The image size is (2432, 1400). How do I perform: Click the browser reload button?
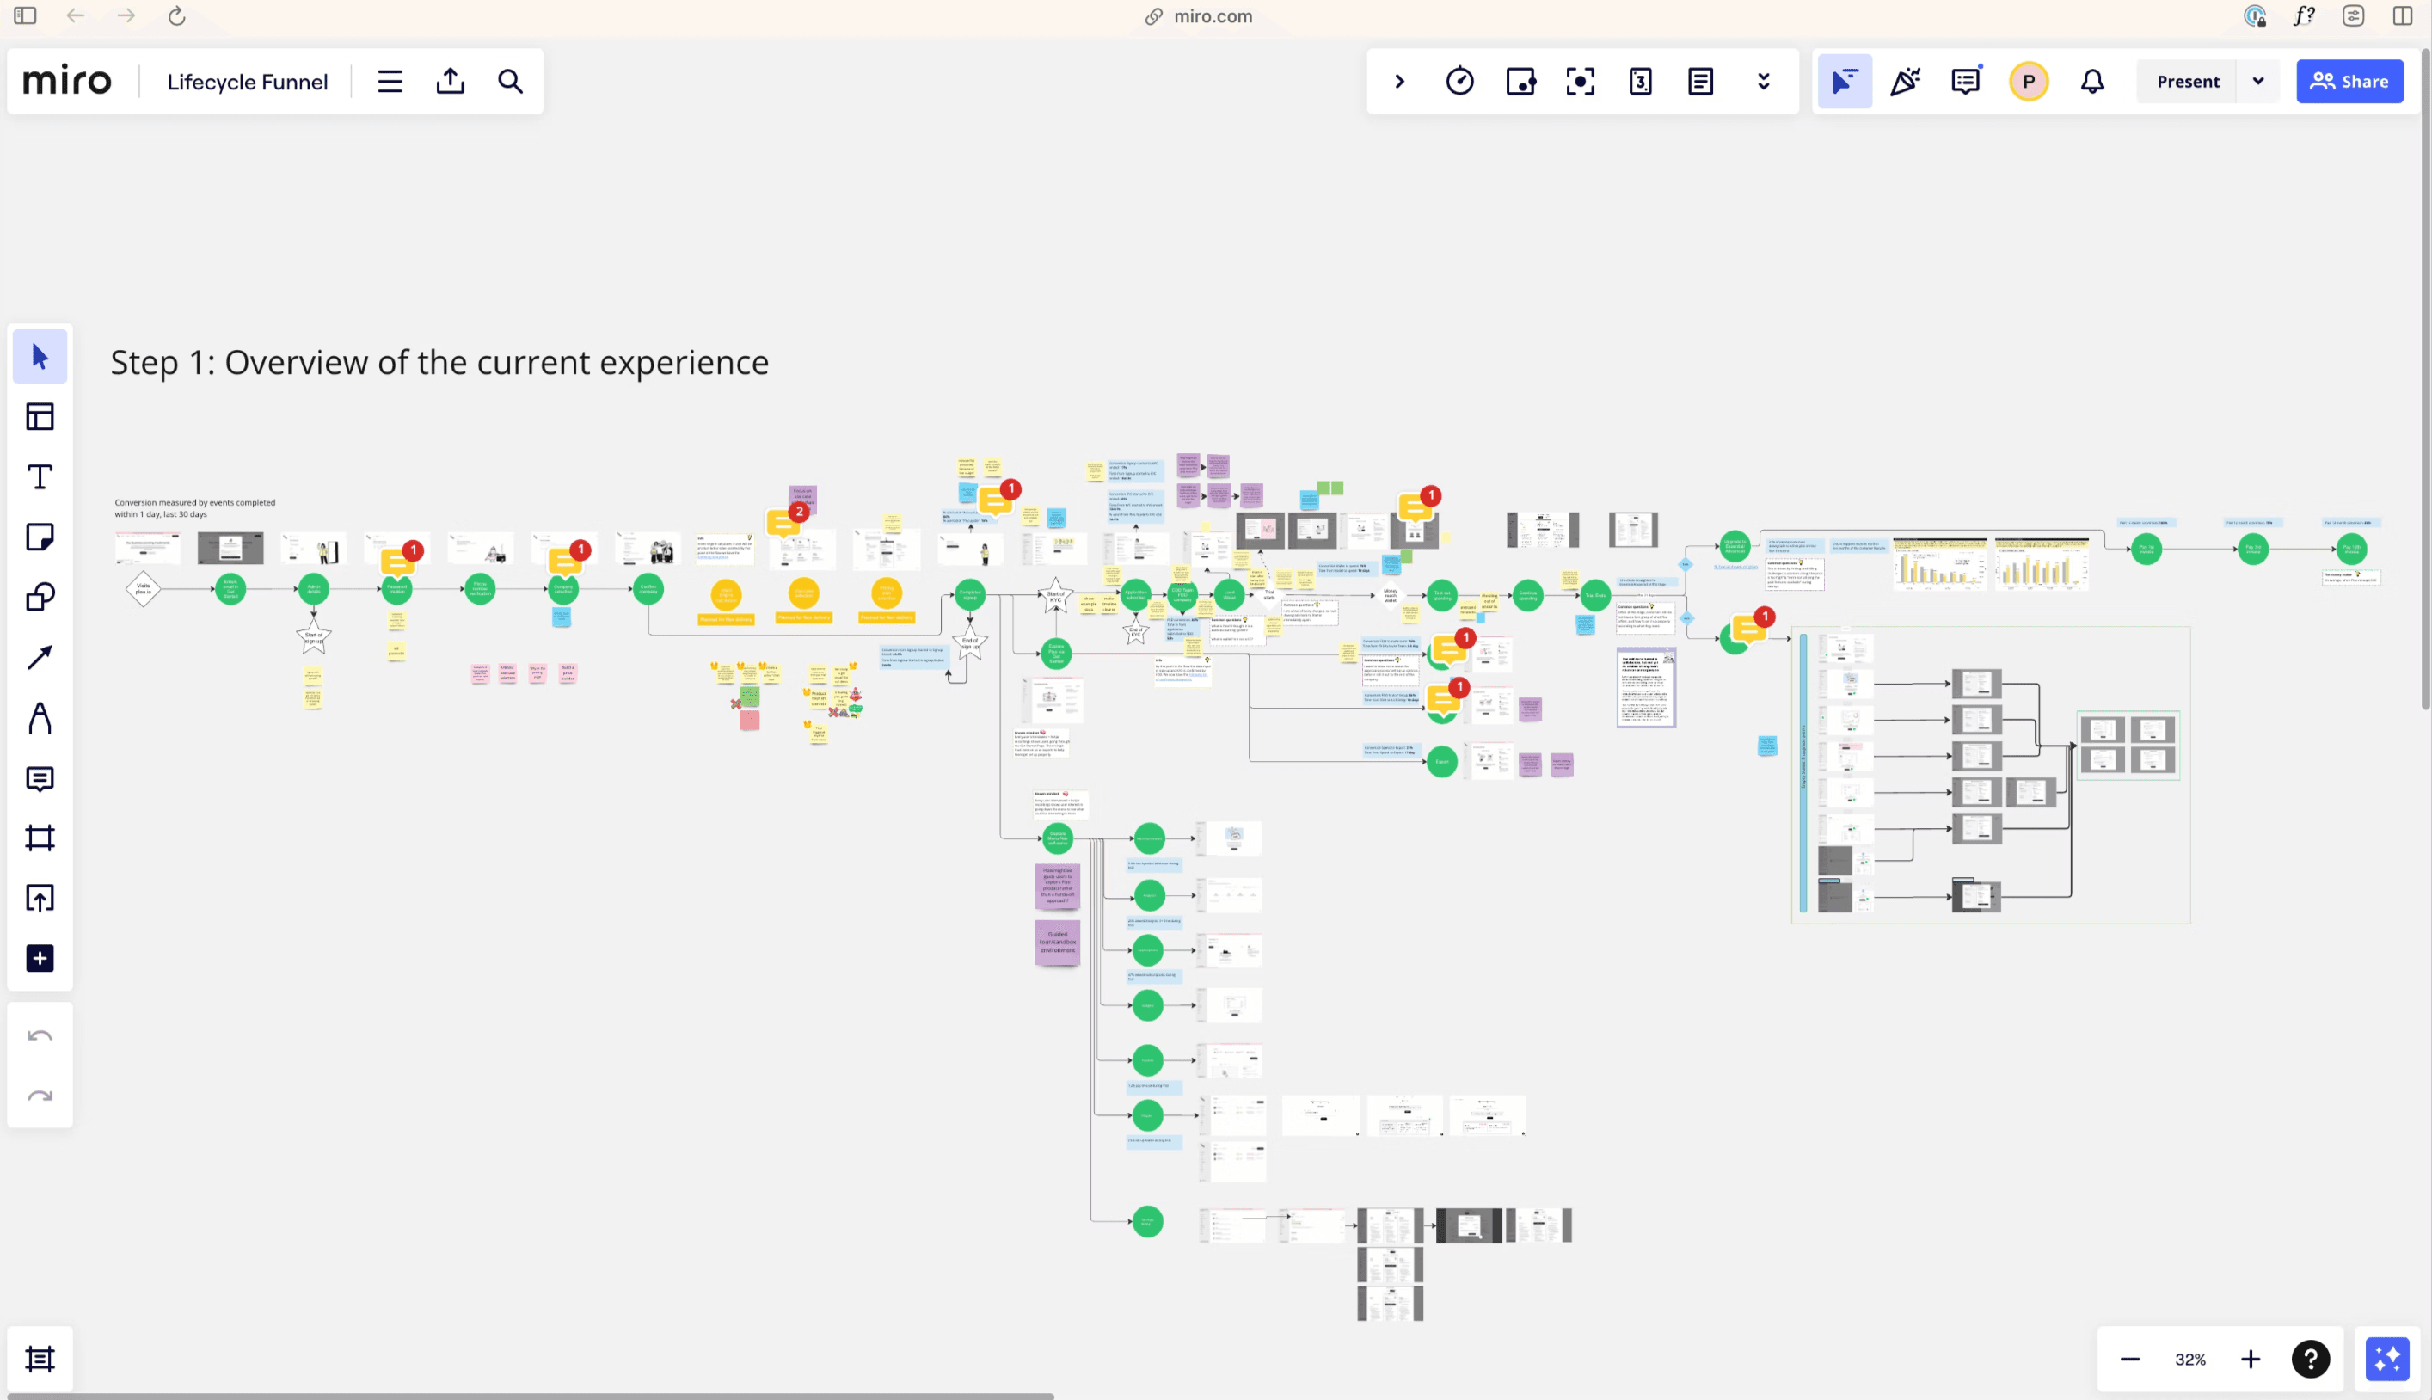(177, 16)
